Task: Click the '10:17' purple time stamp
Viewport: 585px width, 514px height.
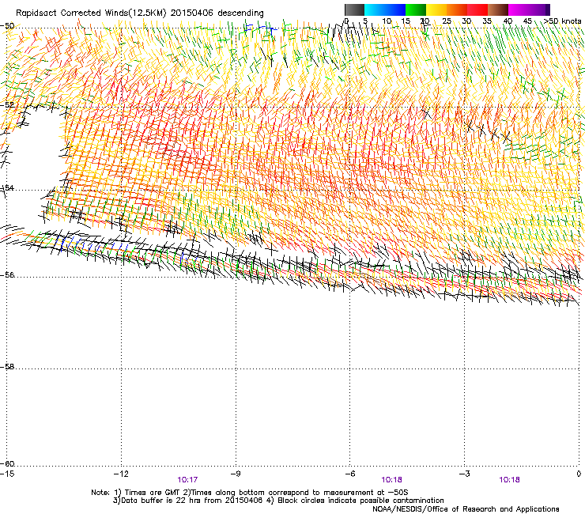Action: coord(187,480)
